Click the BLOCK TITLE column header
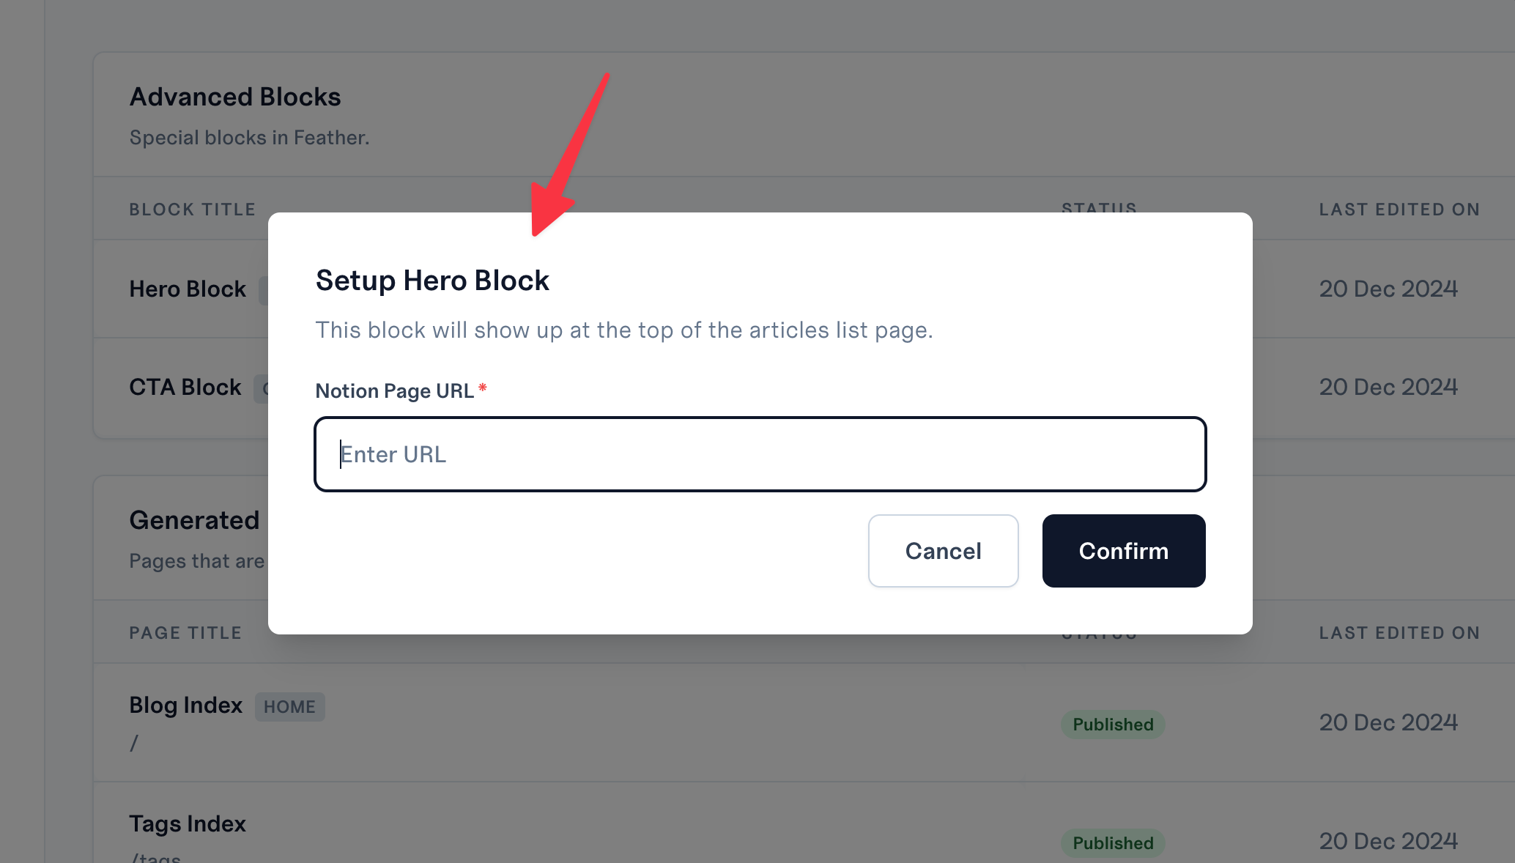The image size is (1515, 863). pyautogui.click(x=193, y=210)
